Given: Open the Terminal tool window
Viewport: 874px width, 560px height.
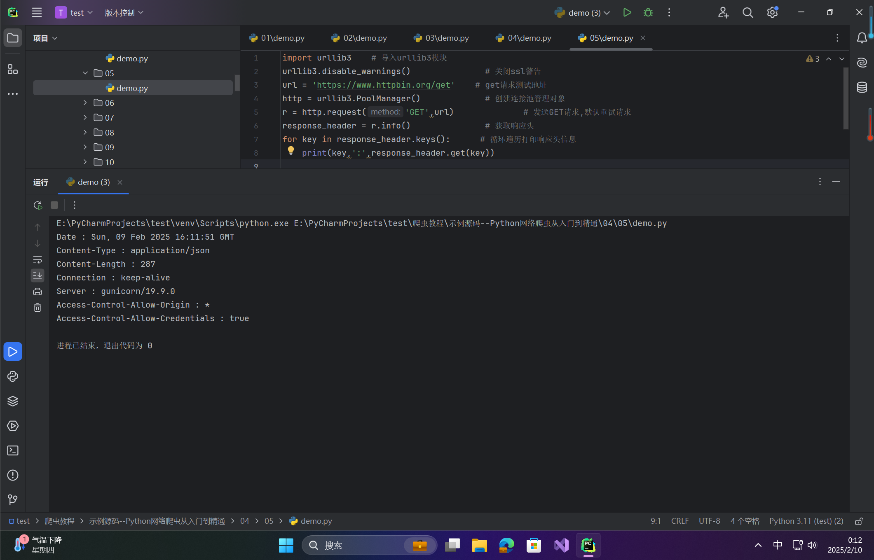Looking at the screenshot, I should click(13, 450).
